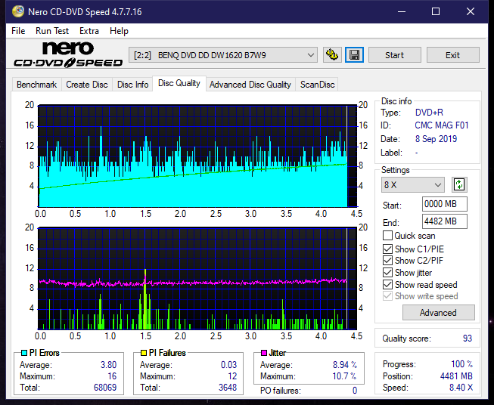This screenshot has height=405, width=494.
Task: Click the PI Errors cyan legend swatch
Action: click(x=23, y=353)
